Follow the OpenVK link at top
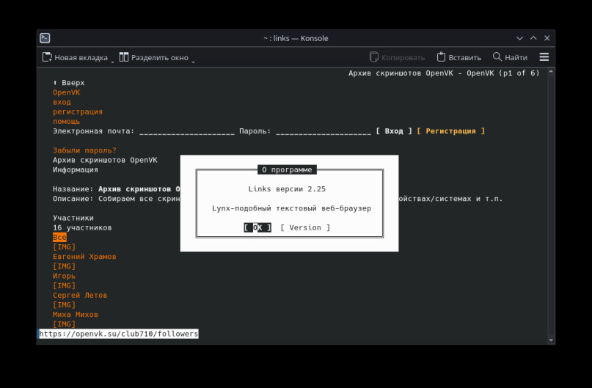Screen dimensions: 592x388 pyautogui.click(x=66, y=92)
